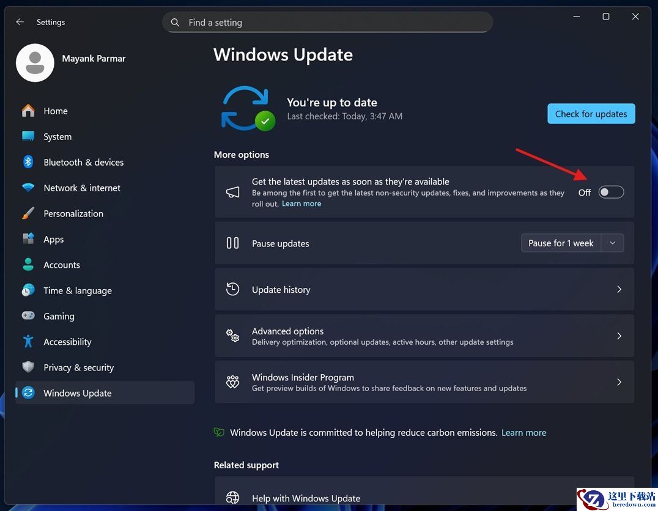
Task: Expand Advanced options with its chevron
Action: [619, 336]
